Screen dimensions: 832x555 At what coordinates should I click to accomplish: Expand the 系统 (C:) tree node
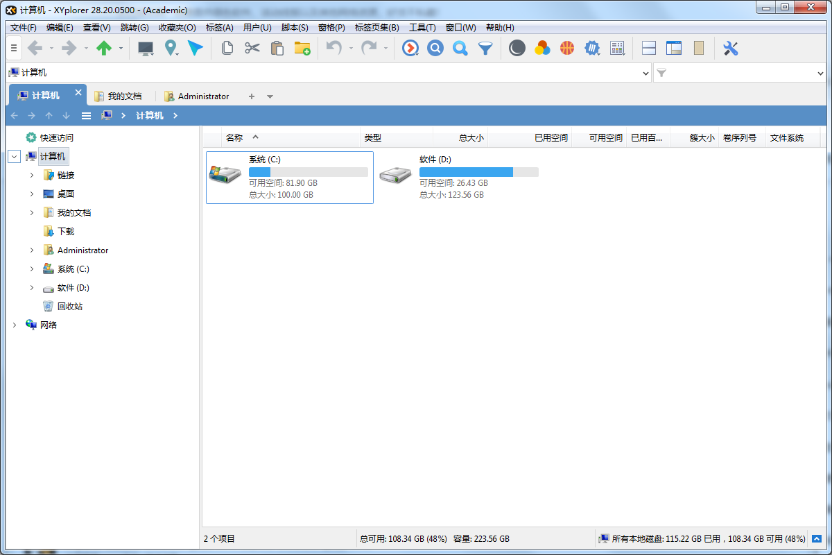point(32,269)
